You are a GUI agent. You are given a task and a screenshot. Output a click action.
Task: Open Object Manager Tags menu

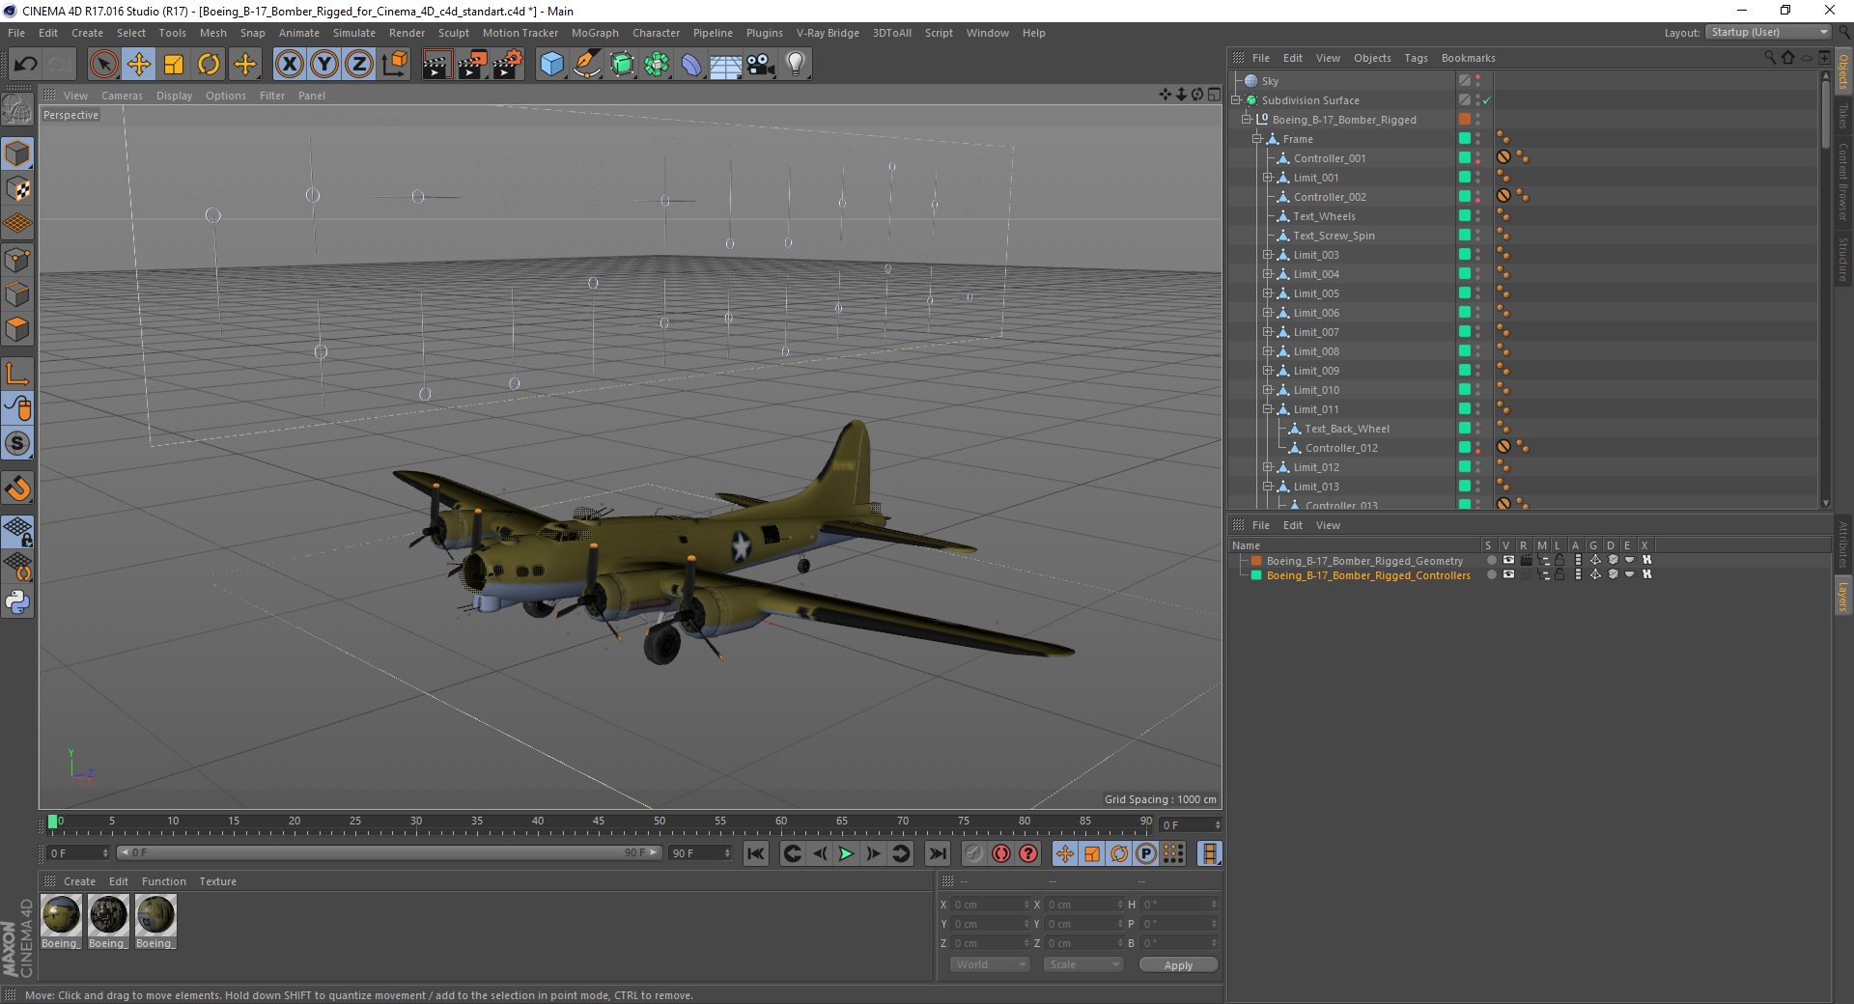pos(1416,58)
